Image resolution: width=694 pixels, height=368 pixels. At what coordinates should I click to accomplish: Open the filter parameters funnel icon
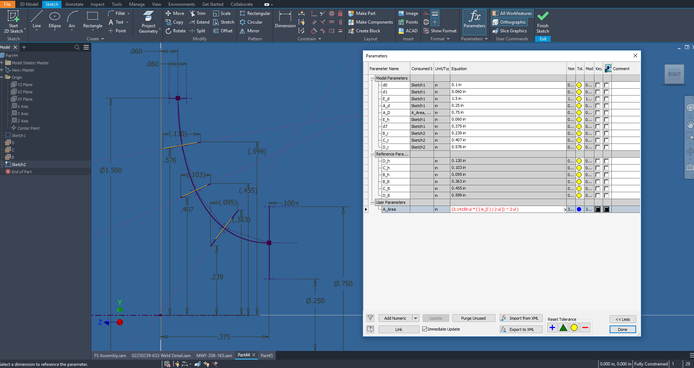coord(370,318)
